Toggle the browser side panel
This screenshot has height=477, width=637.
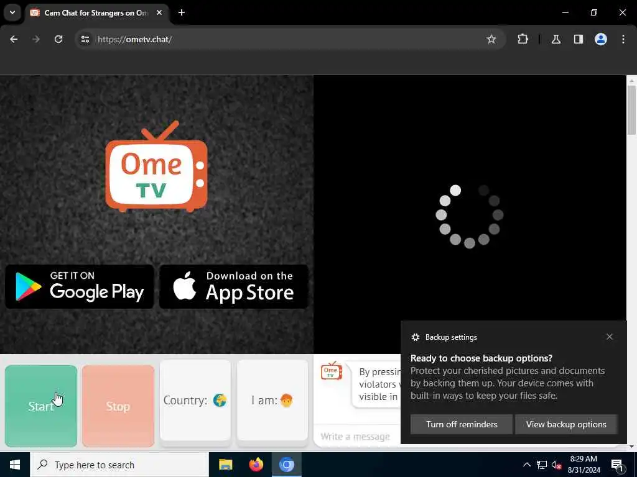point(579,39)
